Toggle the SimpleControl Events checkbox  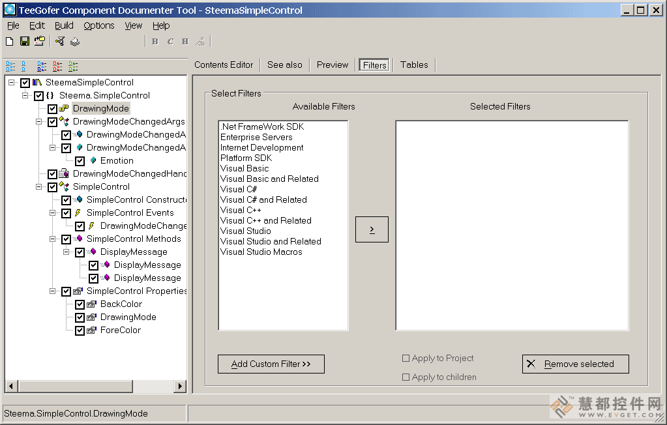[x=66, y=213]
